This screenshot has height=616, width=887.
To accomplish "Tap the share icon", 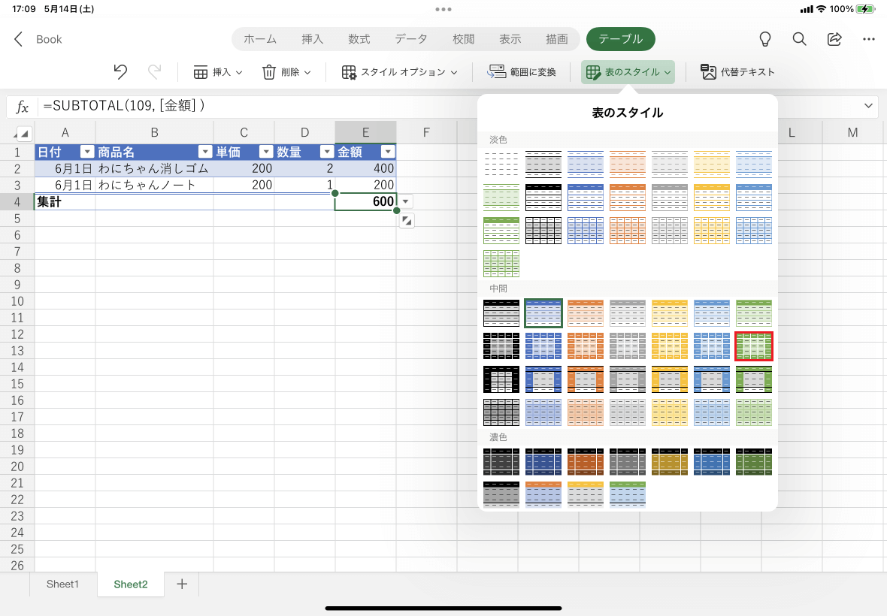I will tap(834, 39).
